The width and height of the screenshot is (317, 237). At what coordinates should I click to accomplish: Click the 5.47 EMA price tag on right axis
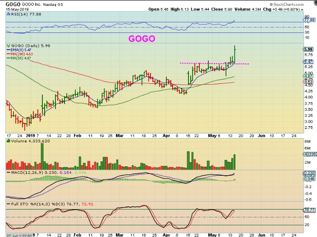pyautogui.click(x=308, y=62)
